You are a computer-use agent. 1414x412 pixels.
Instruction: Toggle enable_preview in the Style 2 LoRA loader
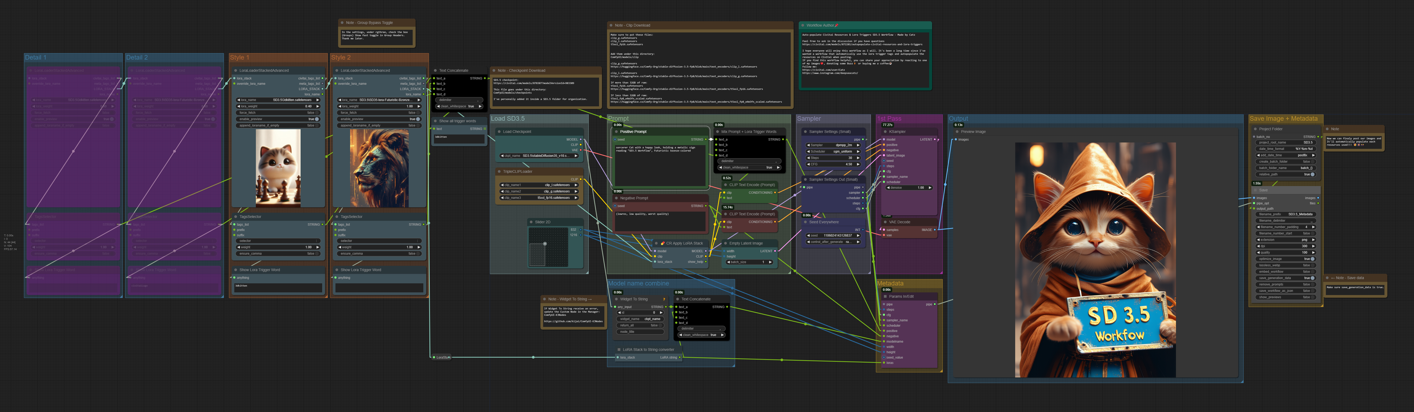(x=379, y=119)
